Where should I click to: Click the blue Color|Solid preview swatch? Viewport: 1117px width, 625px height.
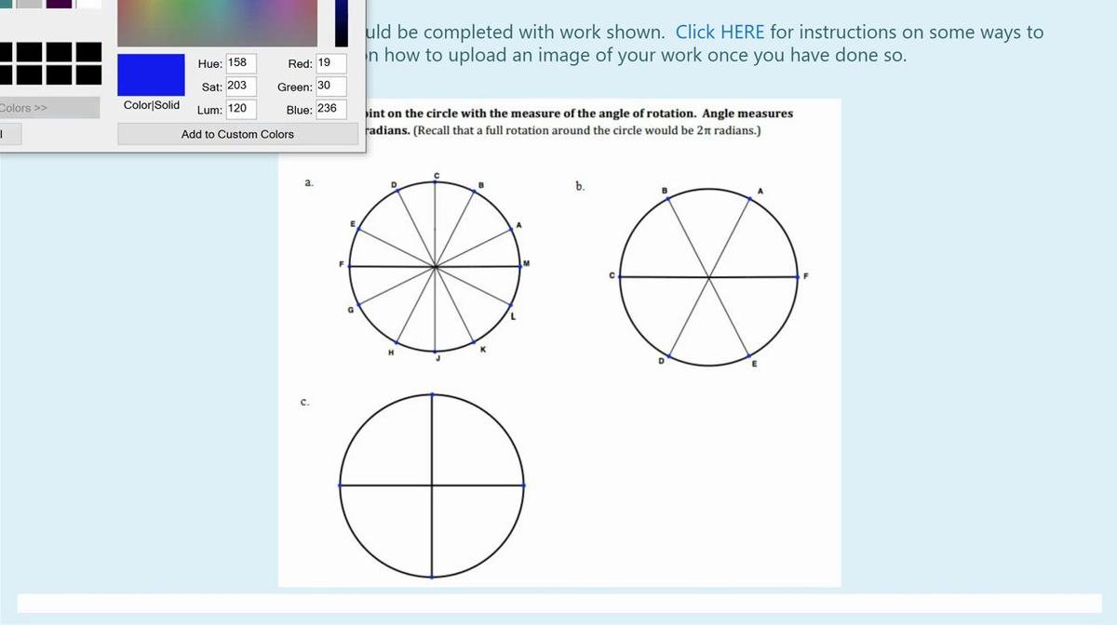coord(151,73)
